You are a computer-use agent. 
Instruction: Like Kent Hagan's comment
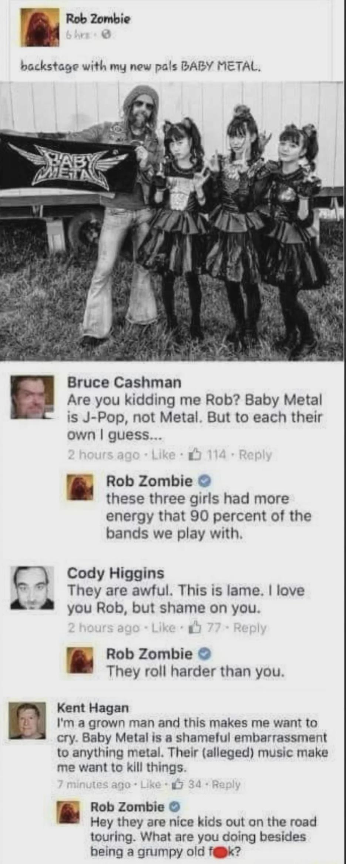(x=151, y=784)
